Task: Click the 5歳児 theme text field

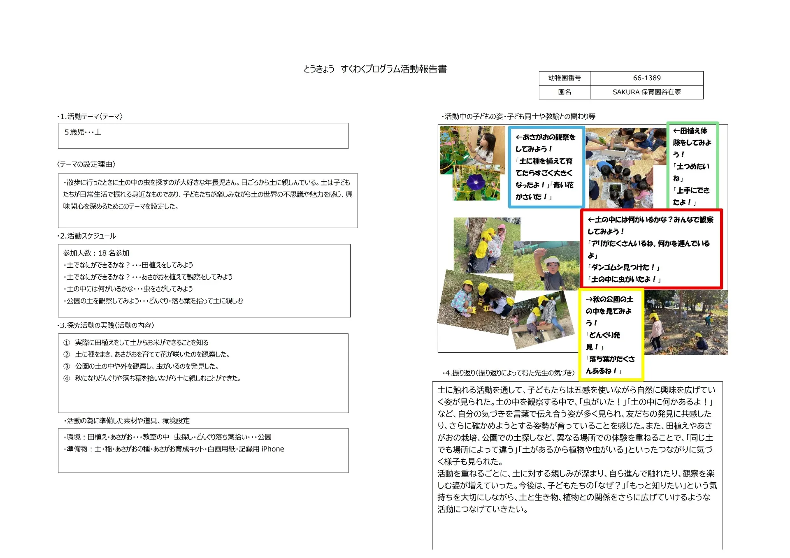Action: coord(203,136)
